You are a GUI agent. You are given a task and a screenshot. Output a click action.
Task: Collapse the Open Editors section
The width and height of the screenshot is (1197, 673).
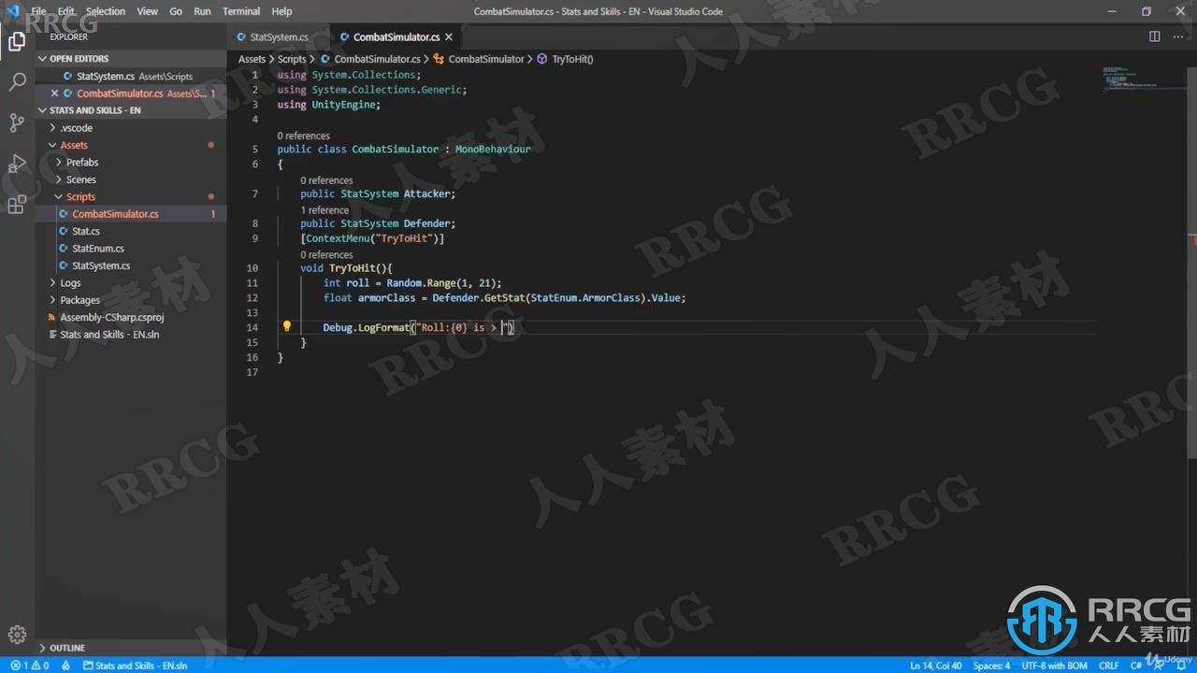[x=42, y=59]
